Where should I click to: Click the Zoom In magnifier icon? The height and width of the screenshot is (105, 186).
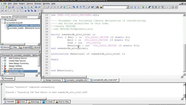[49, 7]
